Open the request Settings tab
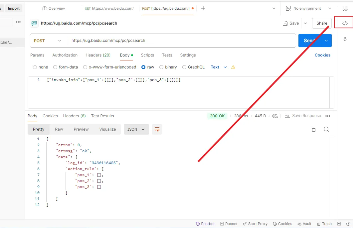The width and height of the screenshot is (353, 228). (188, 55)
